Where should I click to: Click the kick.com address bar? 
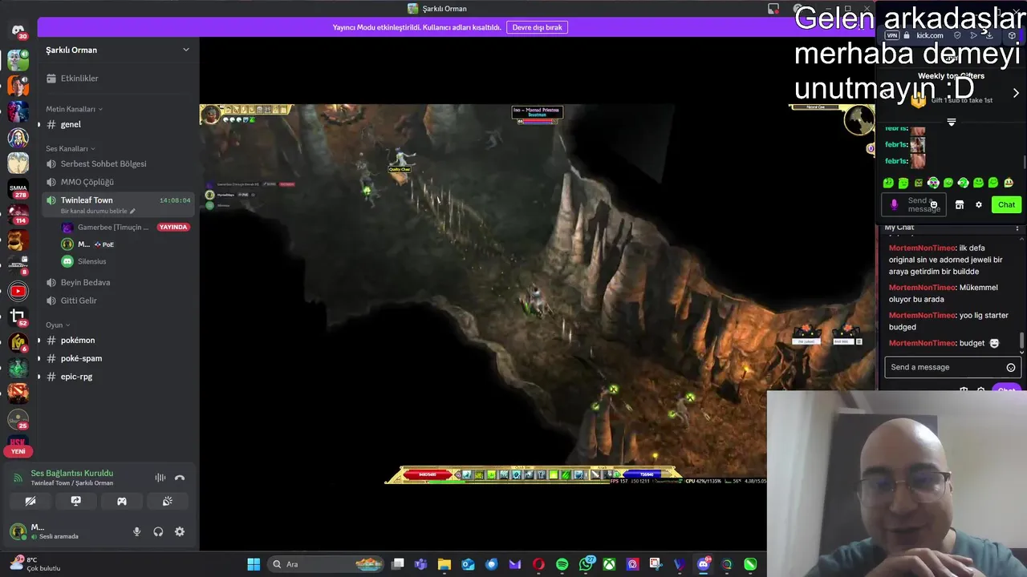[x=930, y=35]
